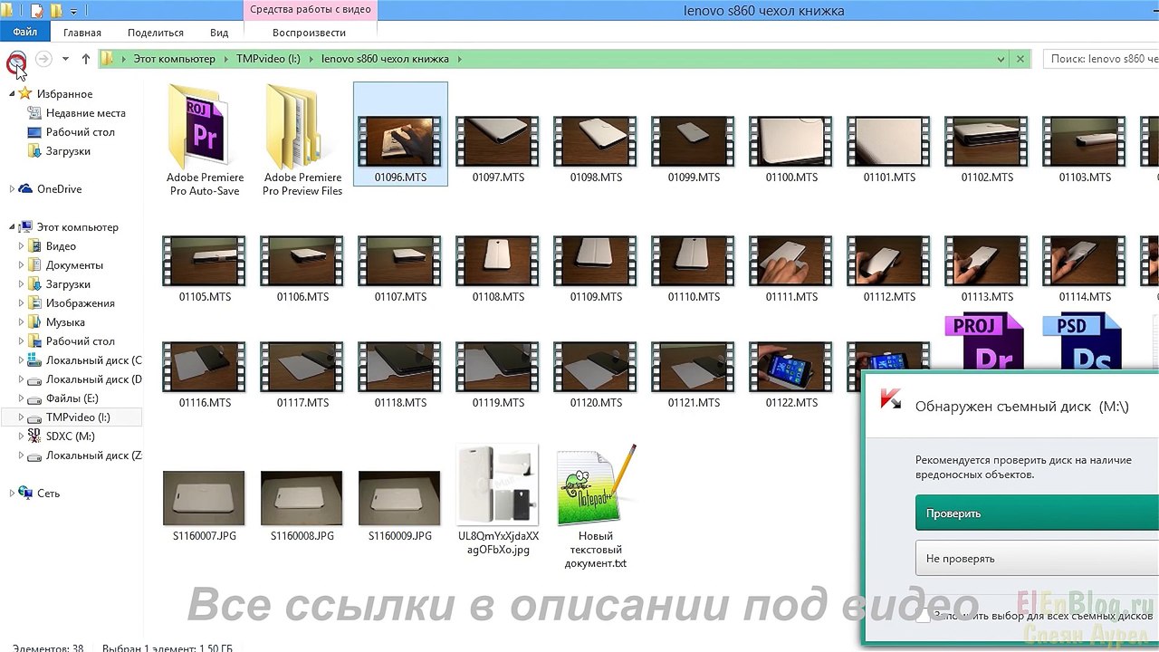Click the New folder icon in the title bar
The width and height of the screenshot is (1159, 652).
56,11
